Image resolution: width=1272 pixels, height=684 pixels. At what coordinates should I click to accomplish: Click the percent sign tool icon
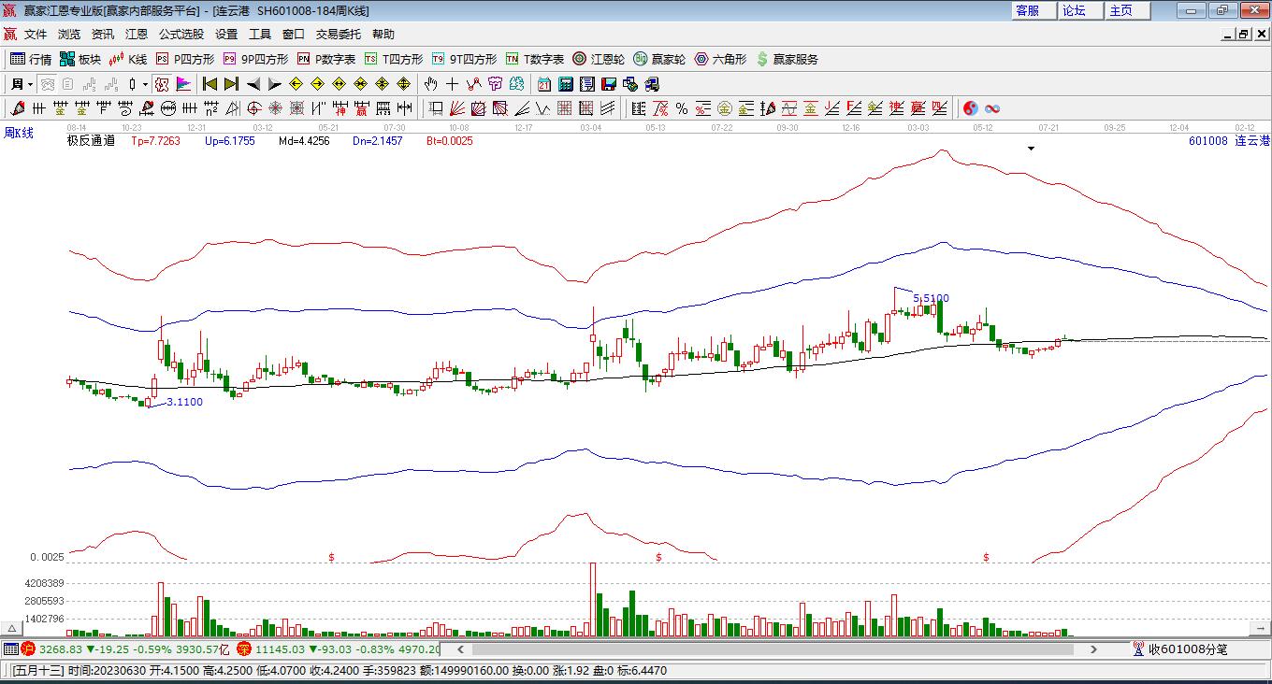(x=682, y=108)
